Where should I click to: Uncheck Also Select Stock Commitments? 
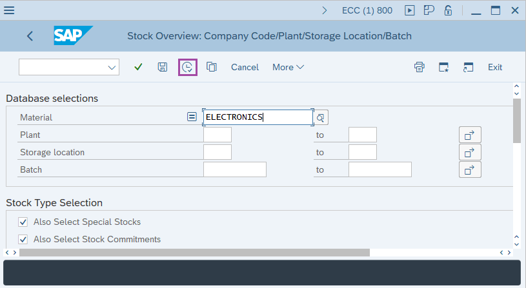(x=23, y=240)
